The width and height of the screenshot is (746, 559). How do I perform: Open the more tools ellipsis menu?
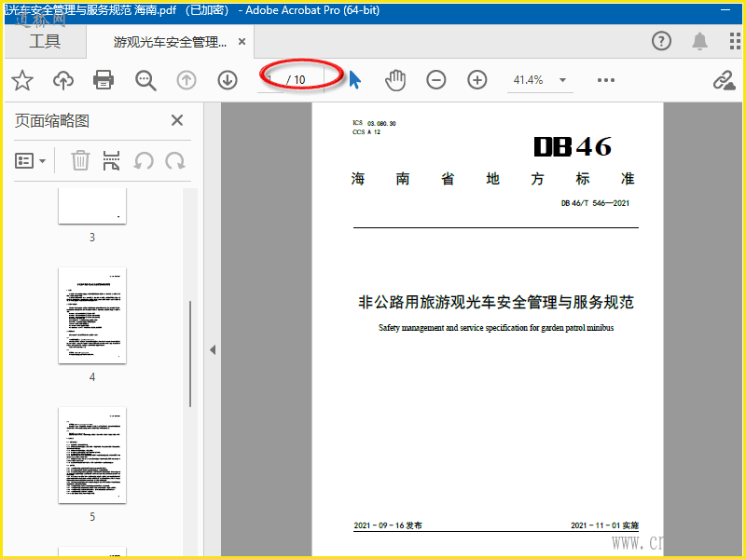[x=605, y=80]
